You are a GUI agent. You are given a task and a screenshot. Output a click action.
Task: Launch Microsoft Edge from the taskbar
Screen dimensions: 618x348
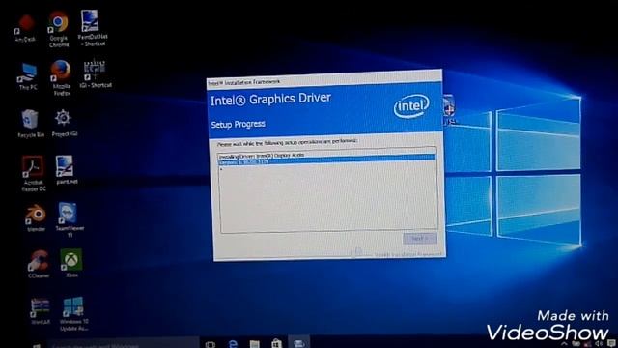(x=233, y=344)
